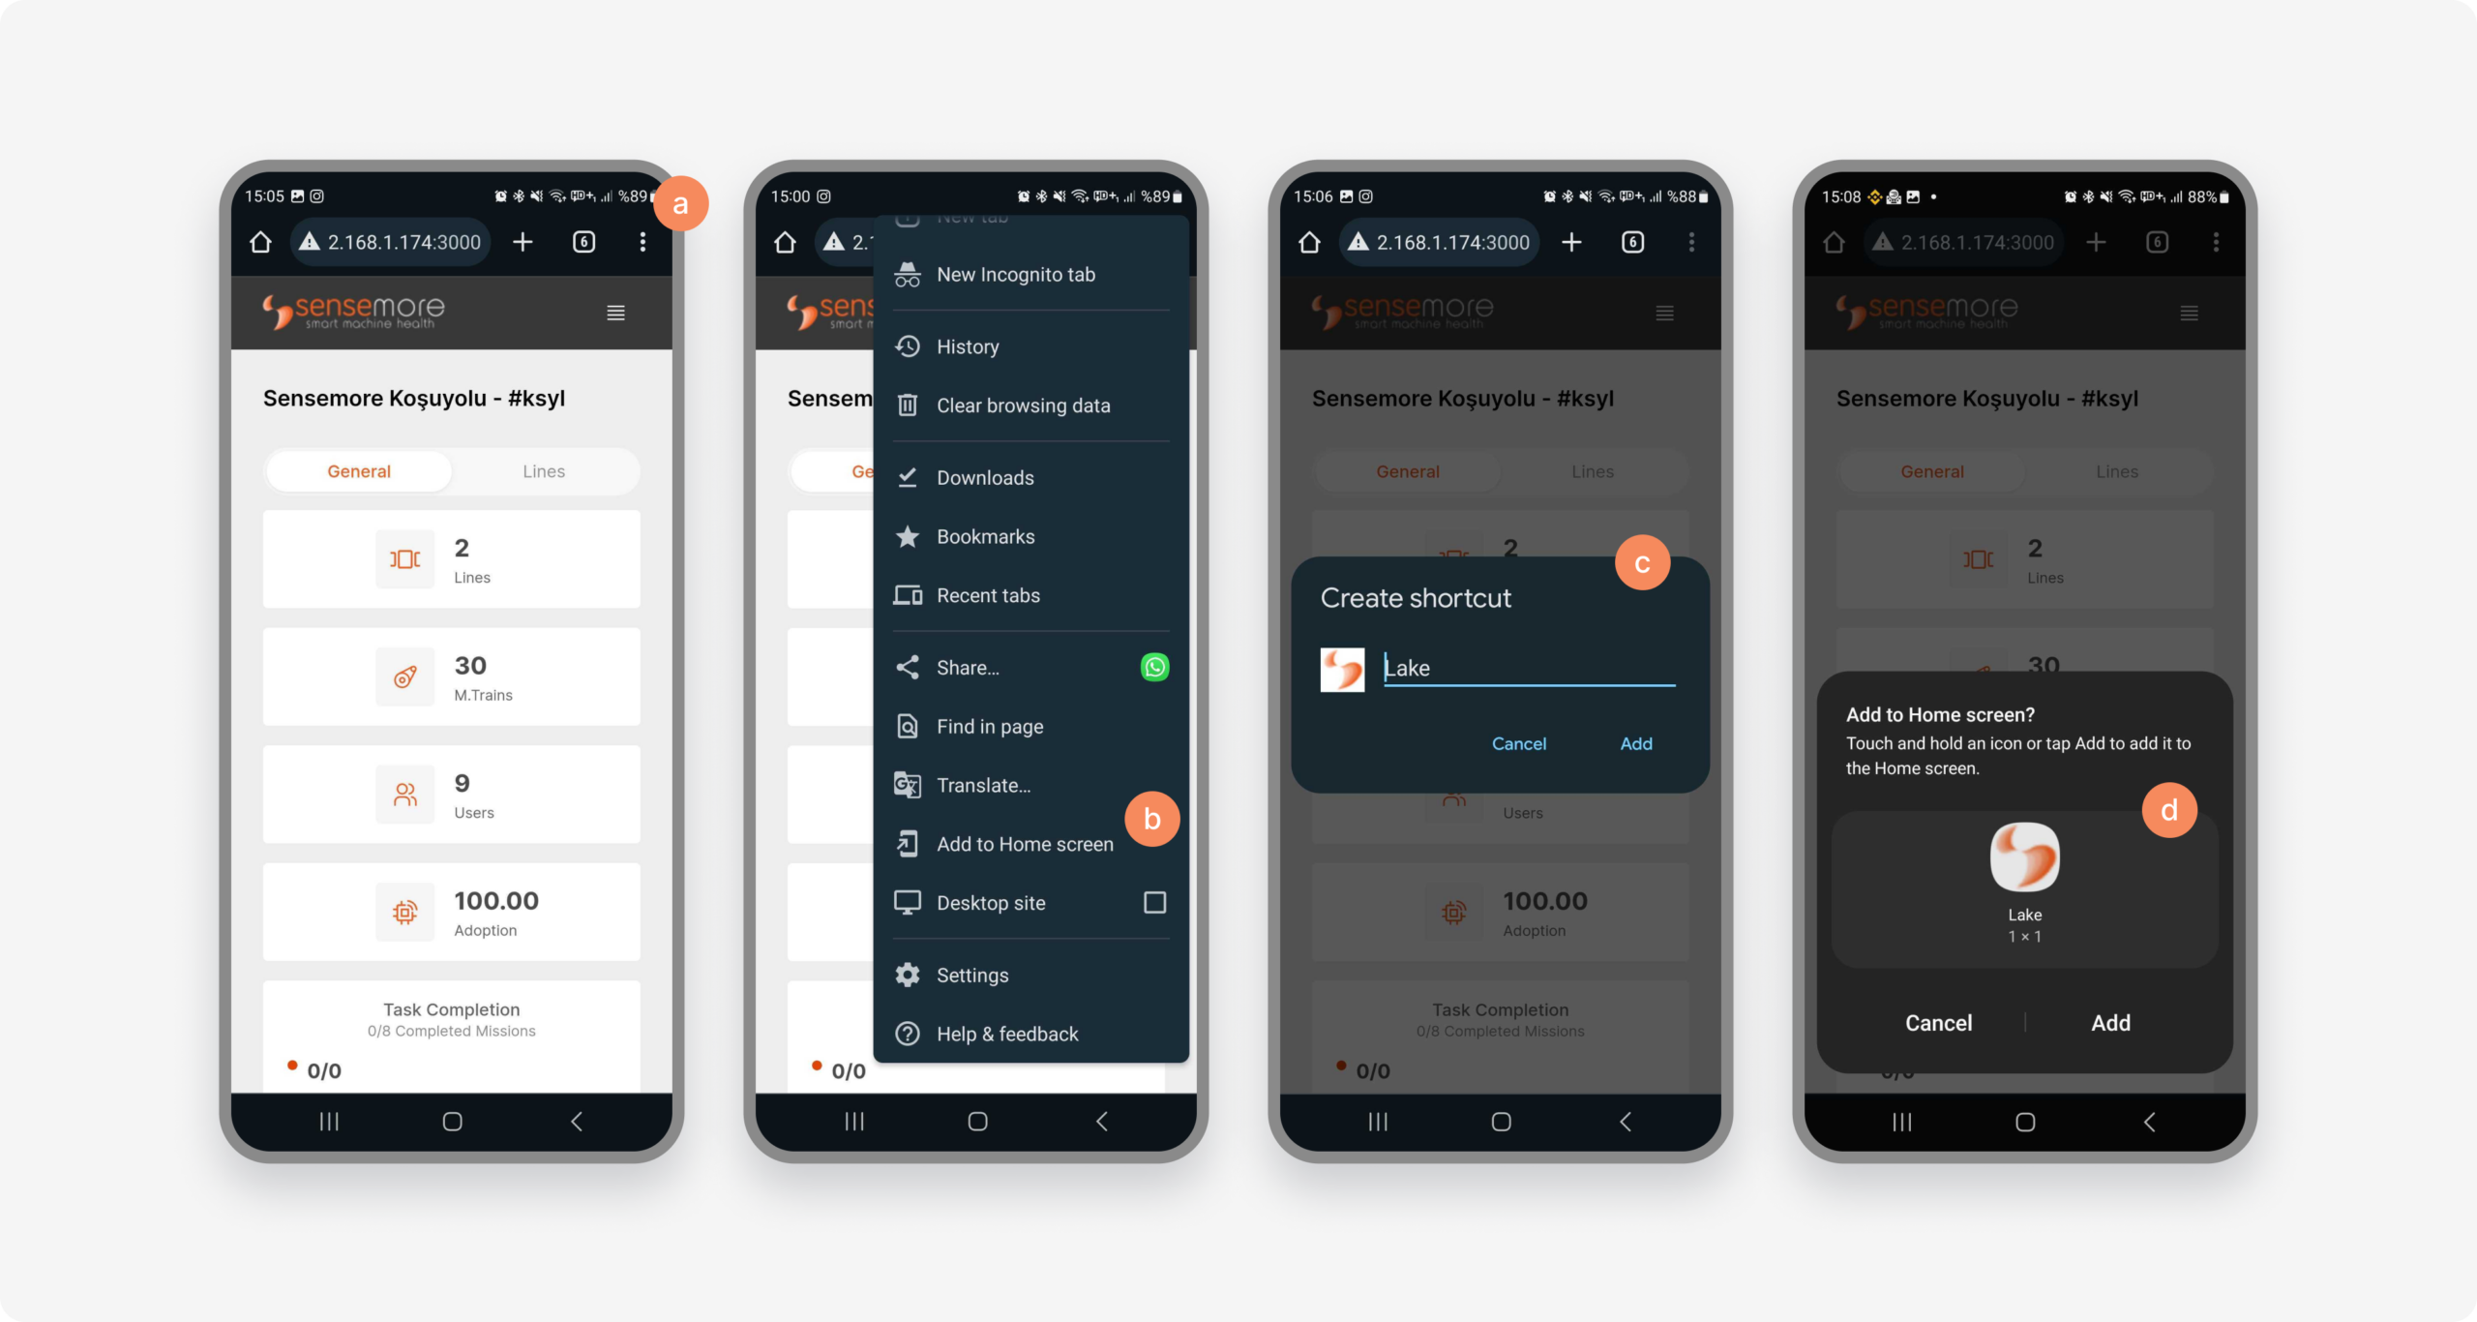Image resolution: width=2477 pixels, height=1322 pixels.
Task: Click the settings gear icon for Adoption
Action: tap(403, 911)
